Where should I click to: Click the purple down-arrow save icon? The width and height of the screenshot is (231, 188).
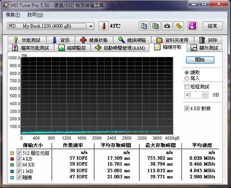pos(192,26)
